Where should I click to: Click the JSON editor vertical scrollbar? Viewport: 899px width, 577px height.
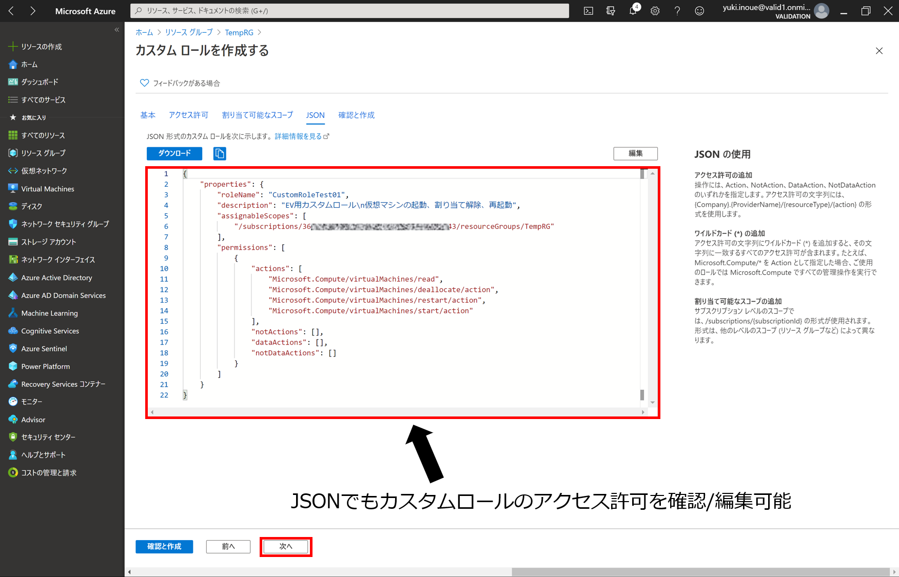(x=652, y=287)
